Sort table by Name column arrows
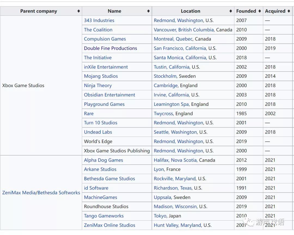The height and width of the screenshot is (235, 294). coord(148,11)
